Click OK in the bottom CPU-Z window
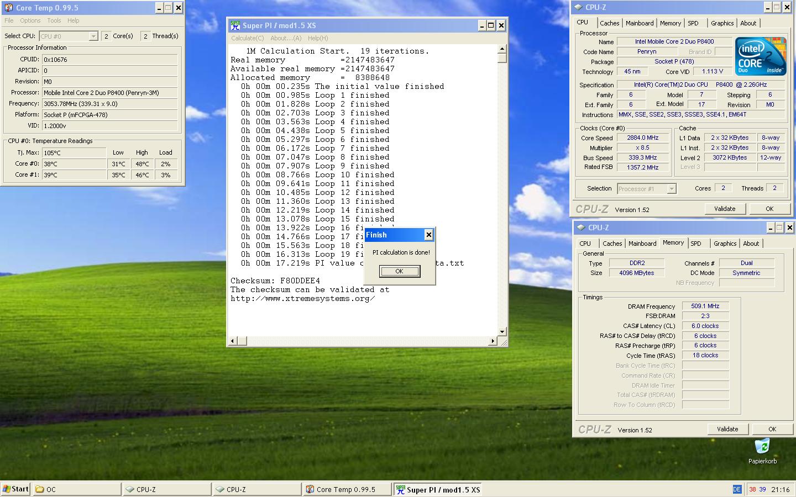This screenshot has width=796, height=497. pyautogui.click(x=772, y=429)
